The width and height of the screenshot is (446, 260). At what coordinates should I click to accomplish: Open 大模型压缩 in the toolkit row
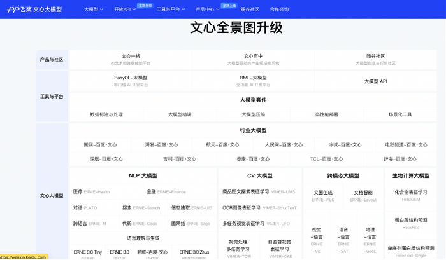coord(253,114)
